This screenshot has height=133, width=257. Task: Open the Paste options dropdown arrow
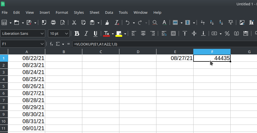tap(98, 23)
